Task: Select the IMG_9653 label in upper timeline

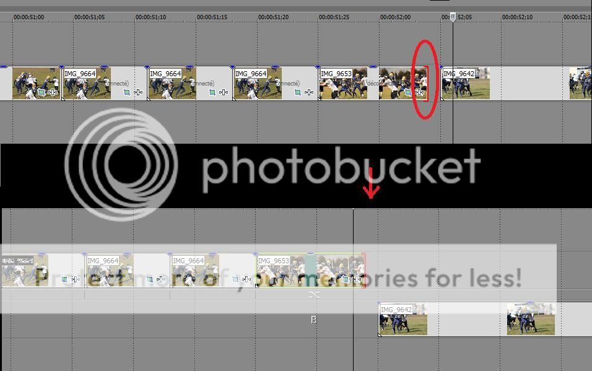Action: (x=336, y=73)
